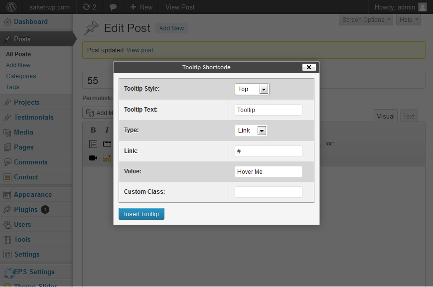433x287 pixels.
Task: Click the WordPress logo icon
Action: click(x=11, y=7)
